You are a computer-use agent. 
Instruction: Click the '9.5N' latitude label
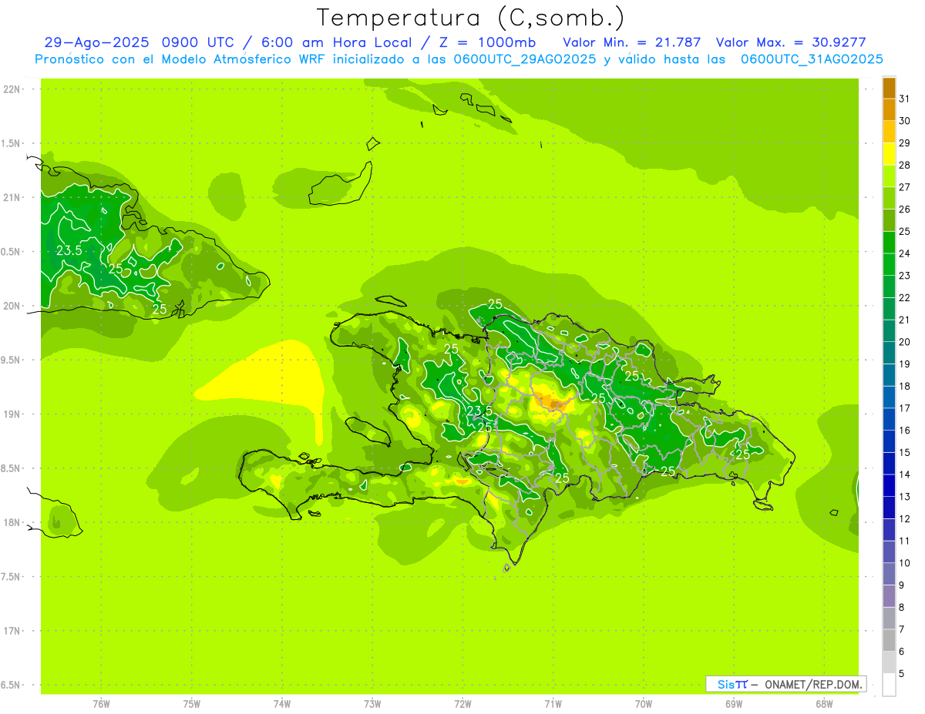(x=11, y=360)
